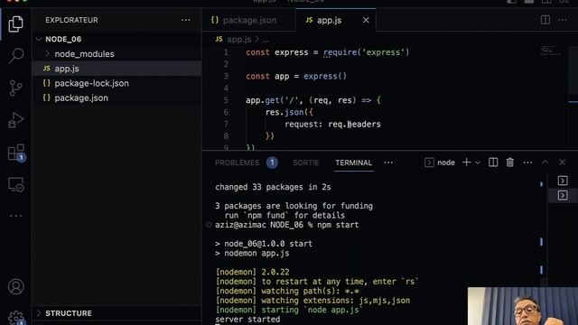The image size is (578, 325).
Task: Click 'request: req.headers' on line 7
Action: pyautogui.click(x=332, y=125)
